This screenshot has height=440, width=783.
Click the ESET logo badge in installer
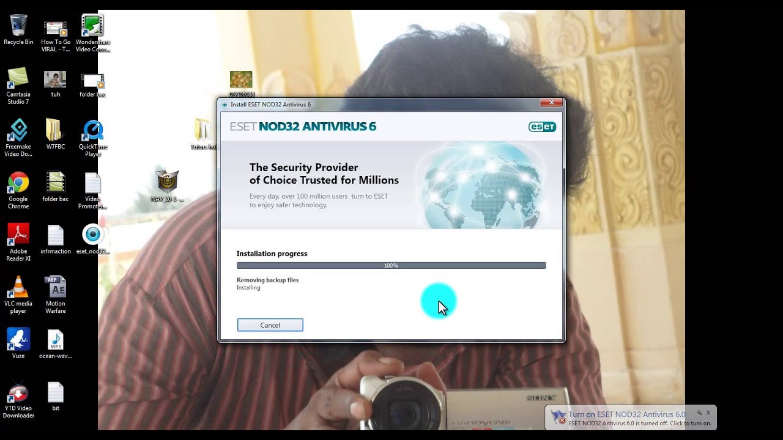pyautogui.click(x=542, y=127)
